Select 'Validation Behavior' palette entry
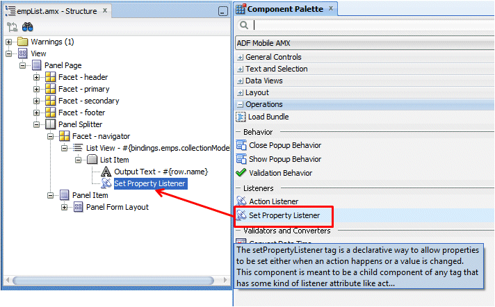This screenshot has width=495, height=307. (x=280, y=173)
